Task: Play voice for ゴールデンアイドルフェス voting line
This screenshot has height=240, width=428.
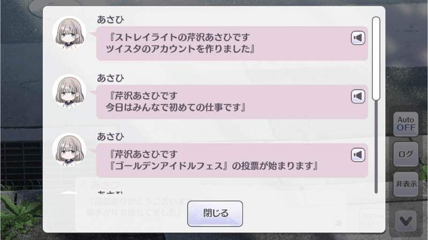Action: (358, 155)
